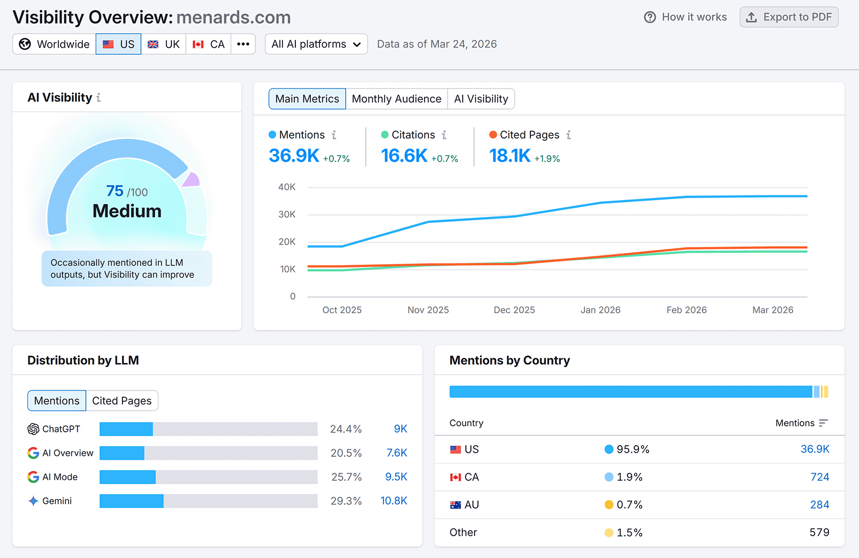Image resolution: width=859 pixels, height=558 pixels.
Task: Switch to the UK country filter
Action: [164, 44]
